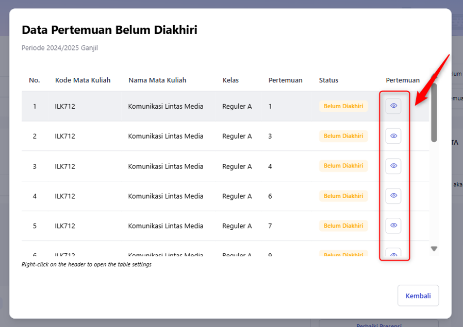463x327 pixels.
Task: Open eye icon for meeting 3 row
Action: [x=393, y=136]
